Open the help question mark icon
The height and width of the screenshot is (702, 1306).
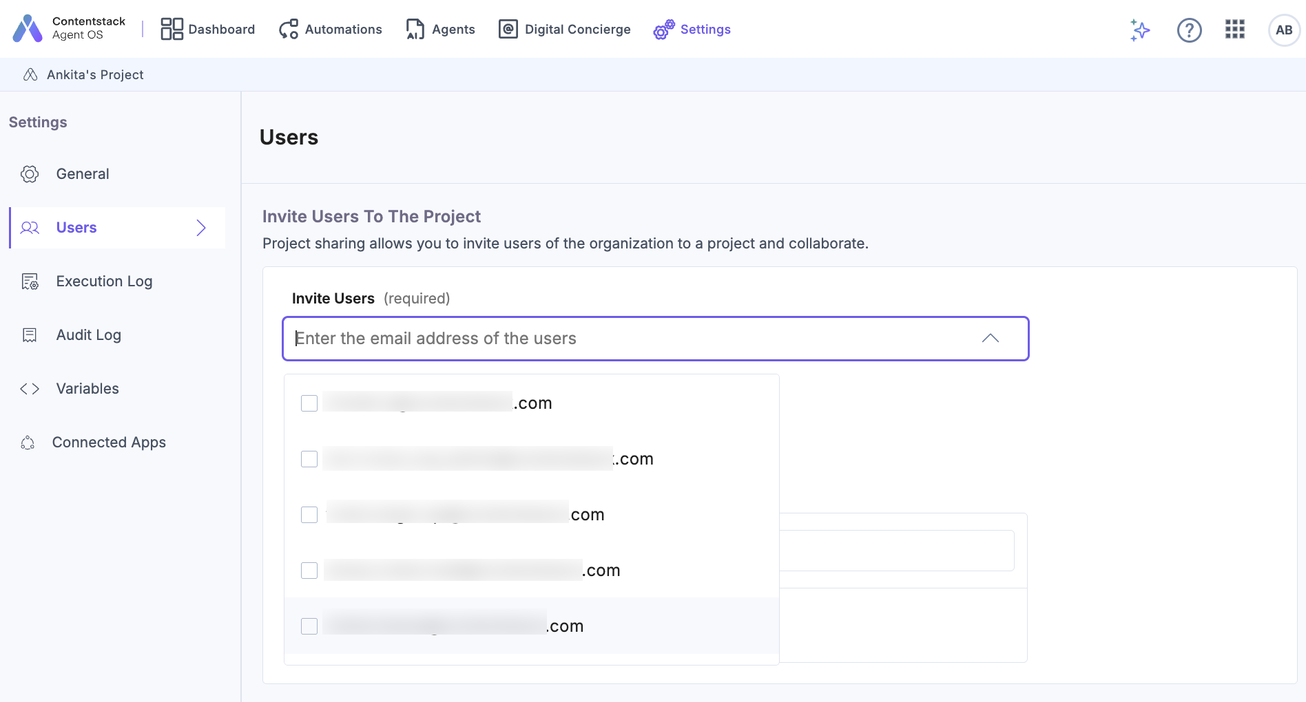coord(1189,30)
